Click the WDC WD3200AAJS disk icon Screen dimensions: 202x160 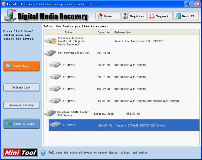coord(50,53)
